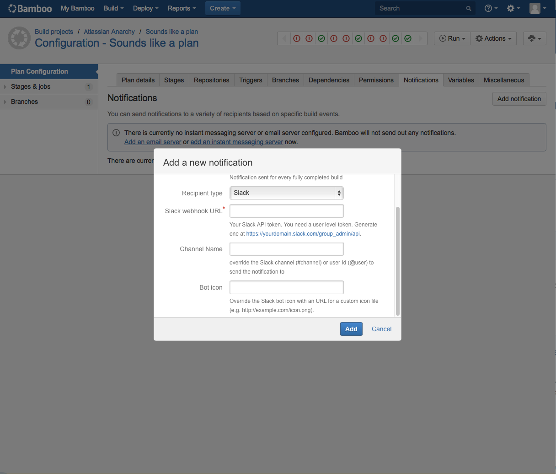556x474 pixels.
Task: Click the plan avatar icon beside the title
Action: tap(19, 38)
